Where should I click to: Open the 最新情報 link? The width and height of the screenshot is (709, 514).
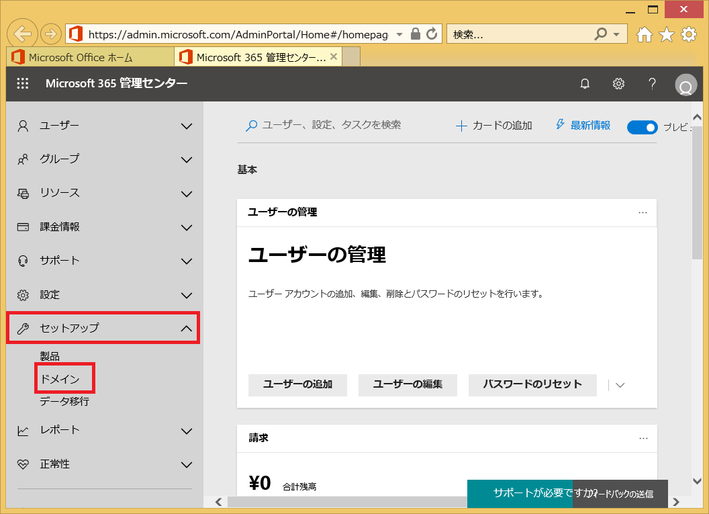point(583,126)
